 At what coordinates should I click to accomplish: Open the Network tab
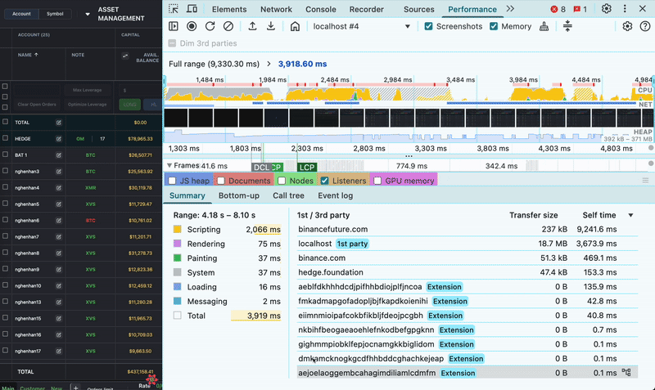[276, 9]
